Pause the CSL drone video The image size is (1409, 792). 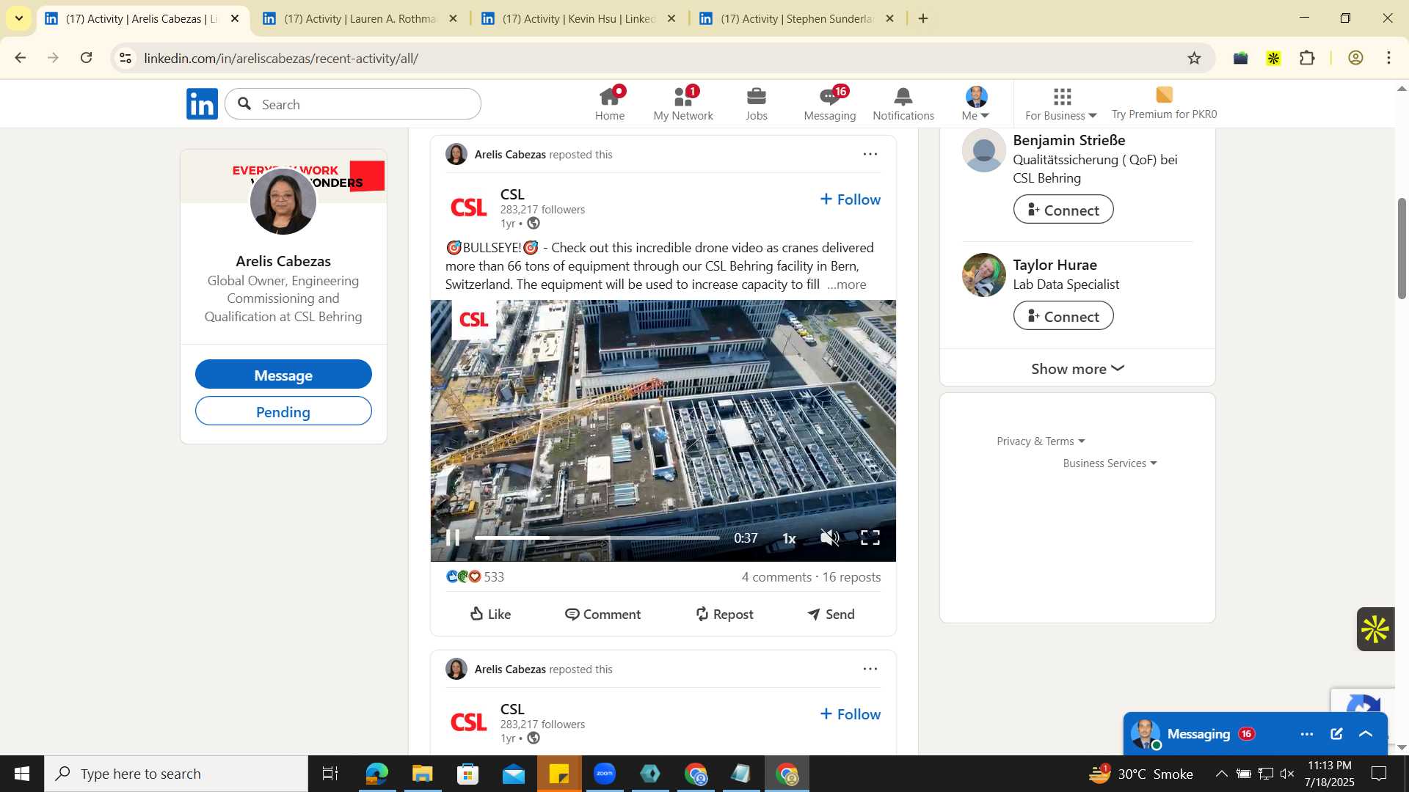[x=454, y=538]
